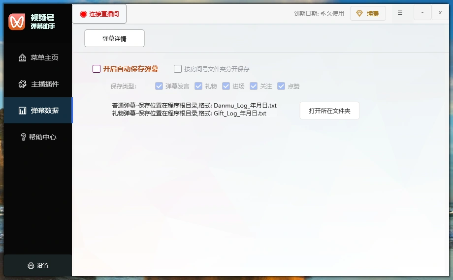Enable 开启自动保存弹幕 checkbox
453x280 pixels.
[x=97, y=69]
